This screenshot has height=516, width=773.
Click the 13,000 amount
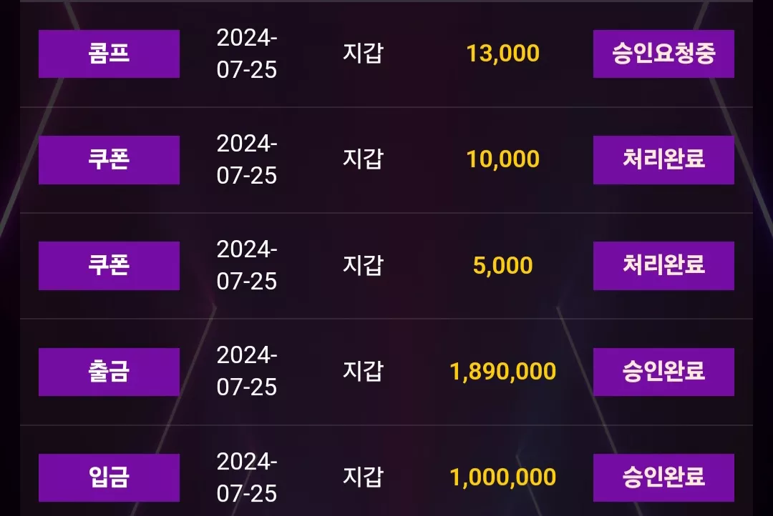point(503,54)
